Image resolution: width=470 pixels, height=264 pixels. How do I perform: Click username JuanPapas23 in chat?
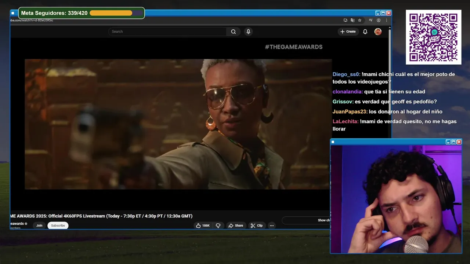[350, 111]
